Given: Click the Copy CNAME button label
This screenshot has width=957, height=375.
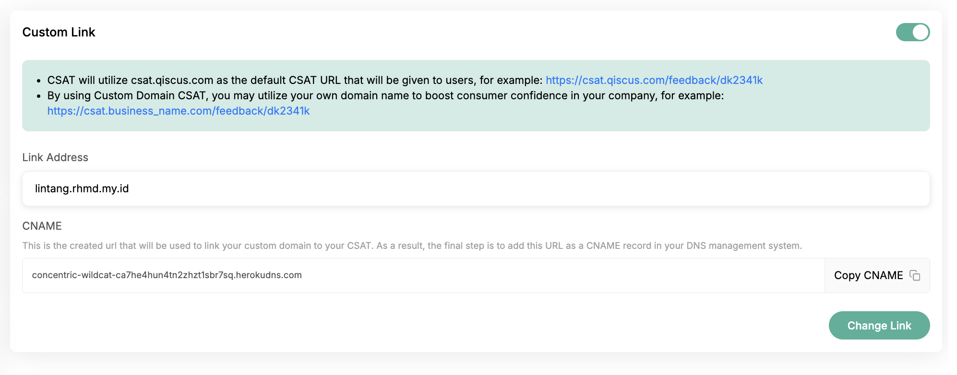Looking at the screenshot, I should click(869, 275).
